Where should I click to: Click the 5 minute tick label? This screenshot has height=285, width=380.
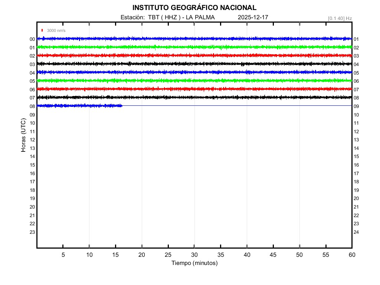point(63,255)
